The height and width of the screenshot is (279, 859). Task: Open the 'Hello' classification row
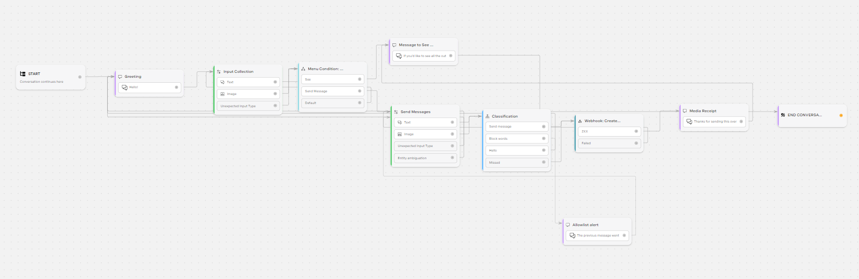click(x=517, y=151)
